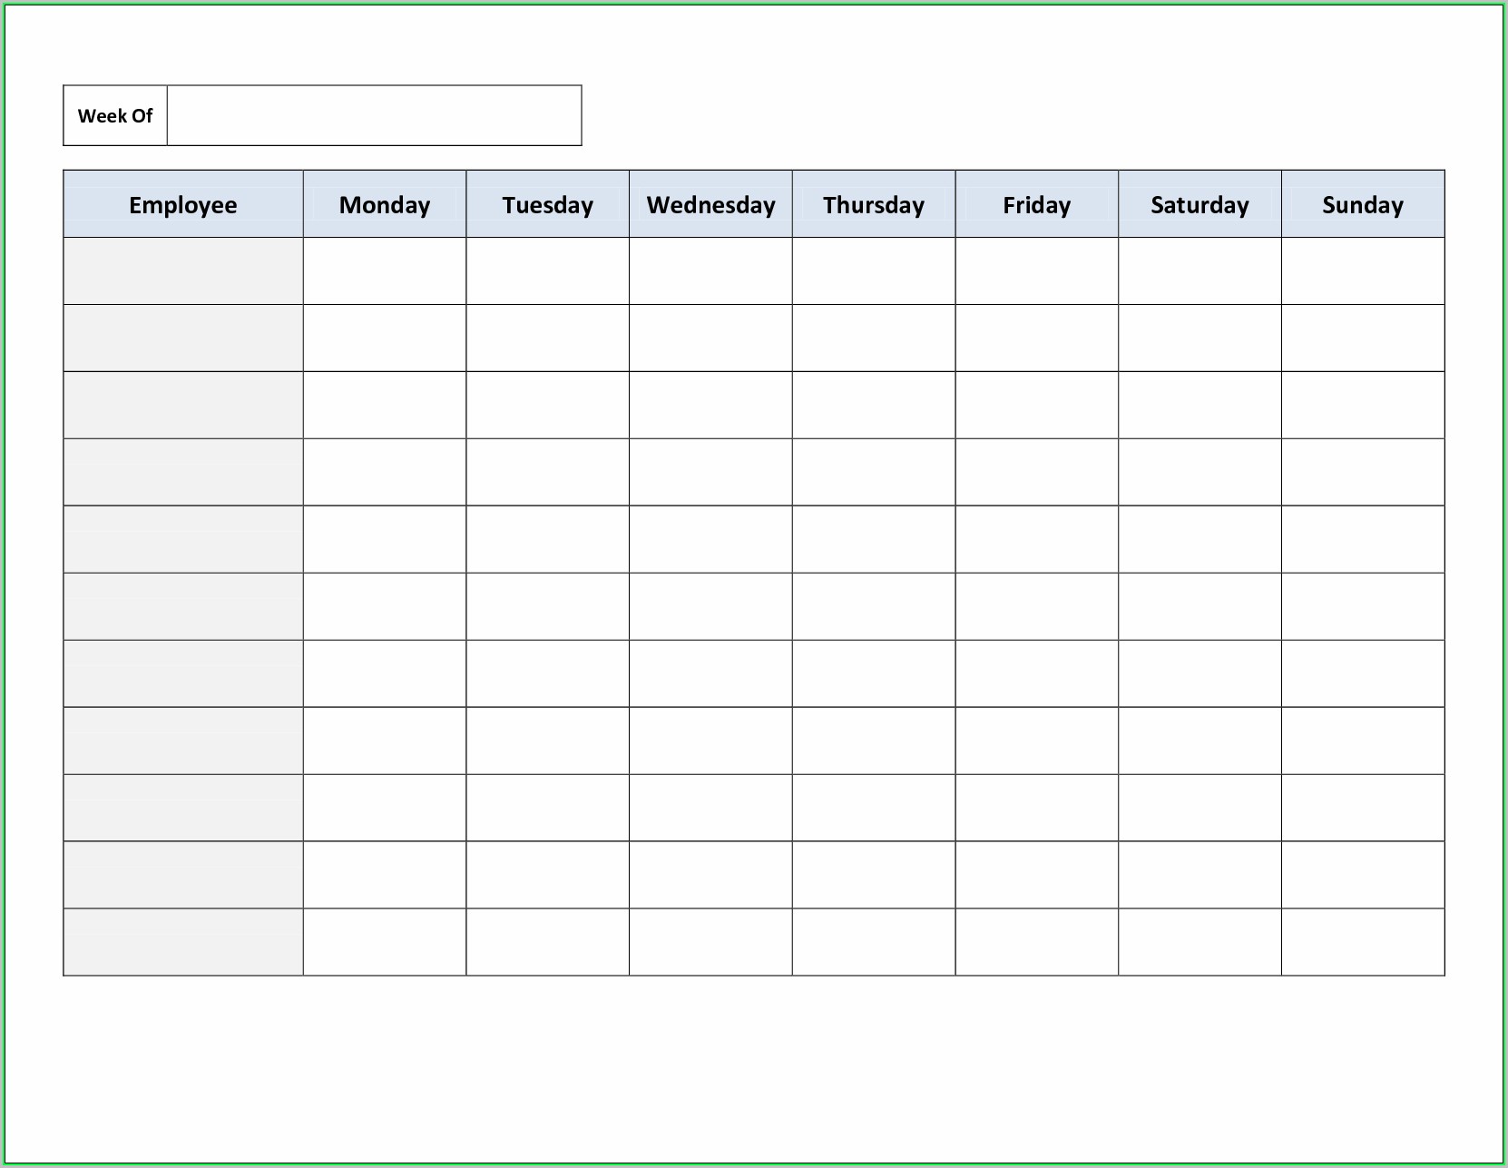Select the first row Friday cell
Viewport: 1508px width, 1168px height.
[x=1036, y=270]
